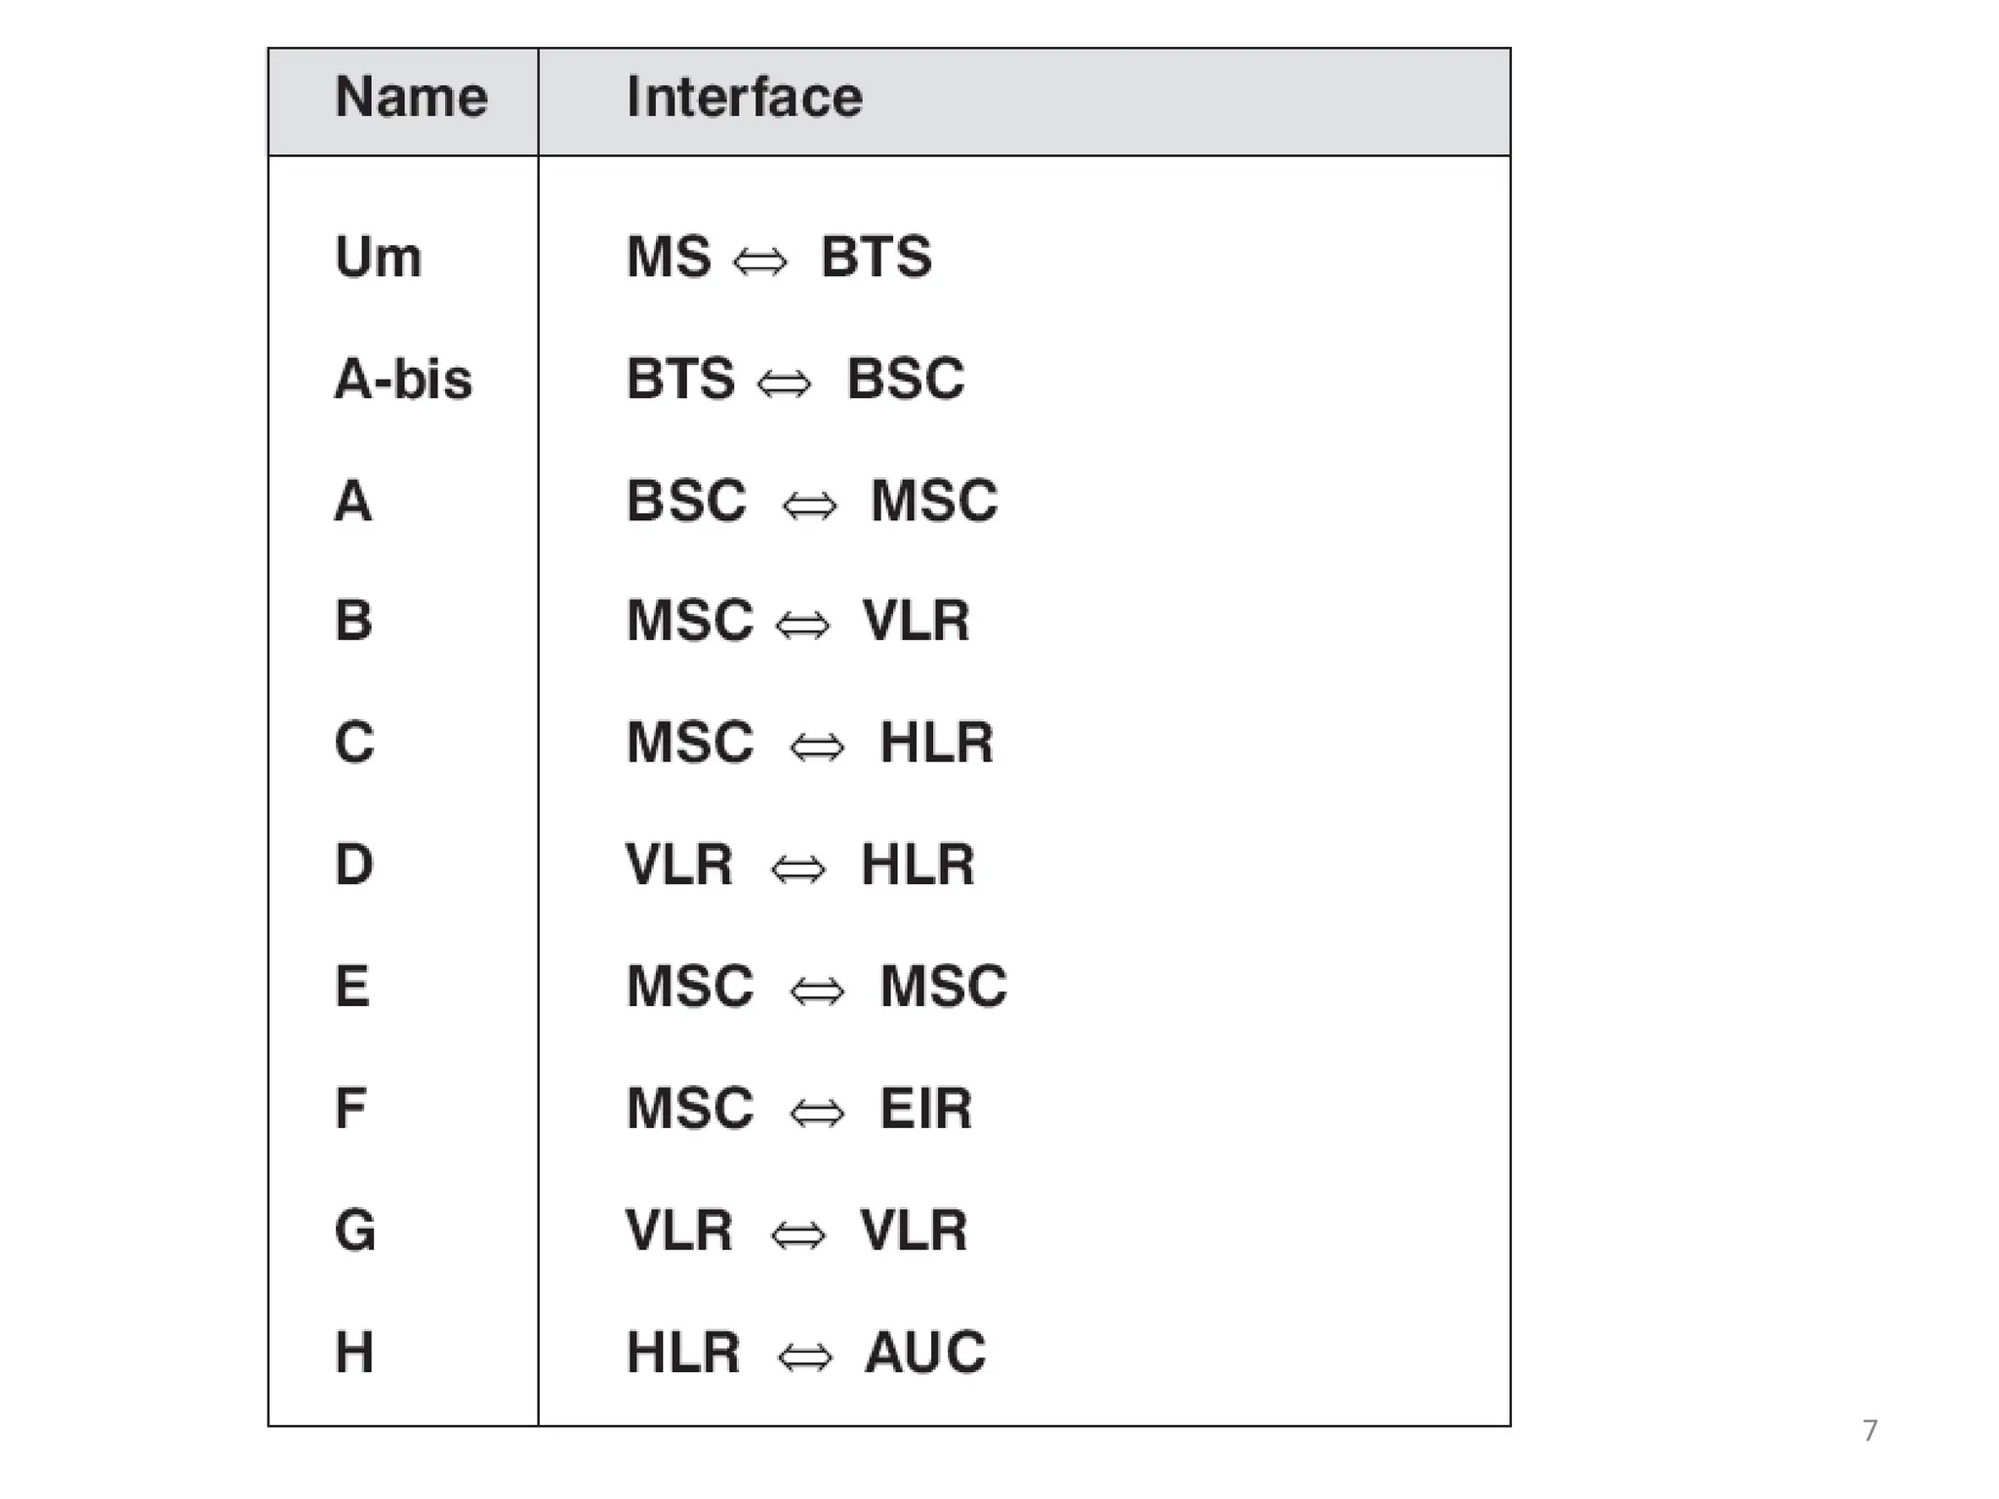Click the BTS label in Um row

[877, 258]
